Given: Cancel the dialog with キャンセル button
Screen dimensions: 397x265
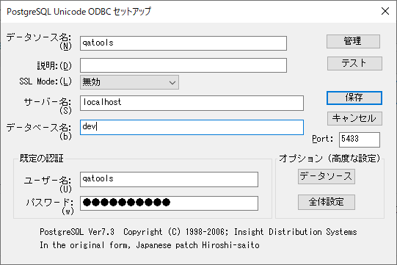Looking at the screenshot, I should (x=354, y=119).
